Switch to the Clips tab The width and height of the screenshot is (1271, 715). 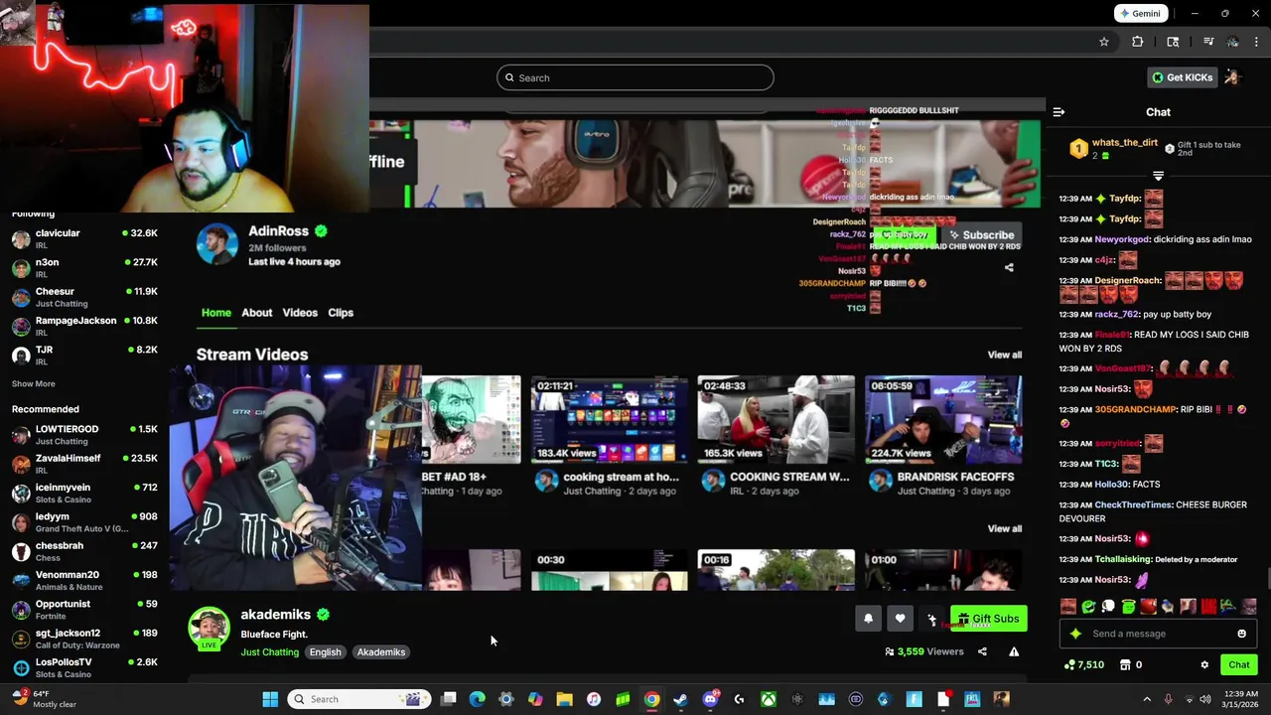341,313
